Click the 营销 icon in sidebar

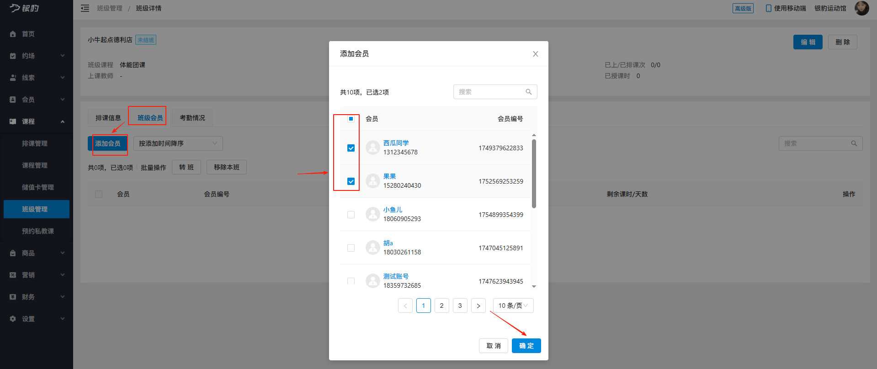coord(13,275)
